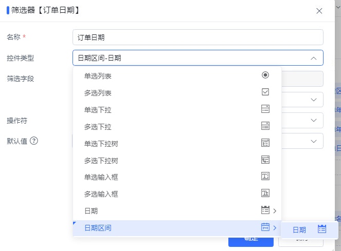Viewport: 341px width, 251px height.
Task: Click the 日期 calendar icon in list
Action: pos(265,210)
